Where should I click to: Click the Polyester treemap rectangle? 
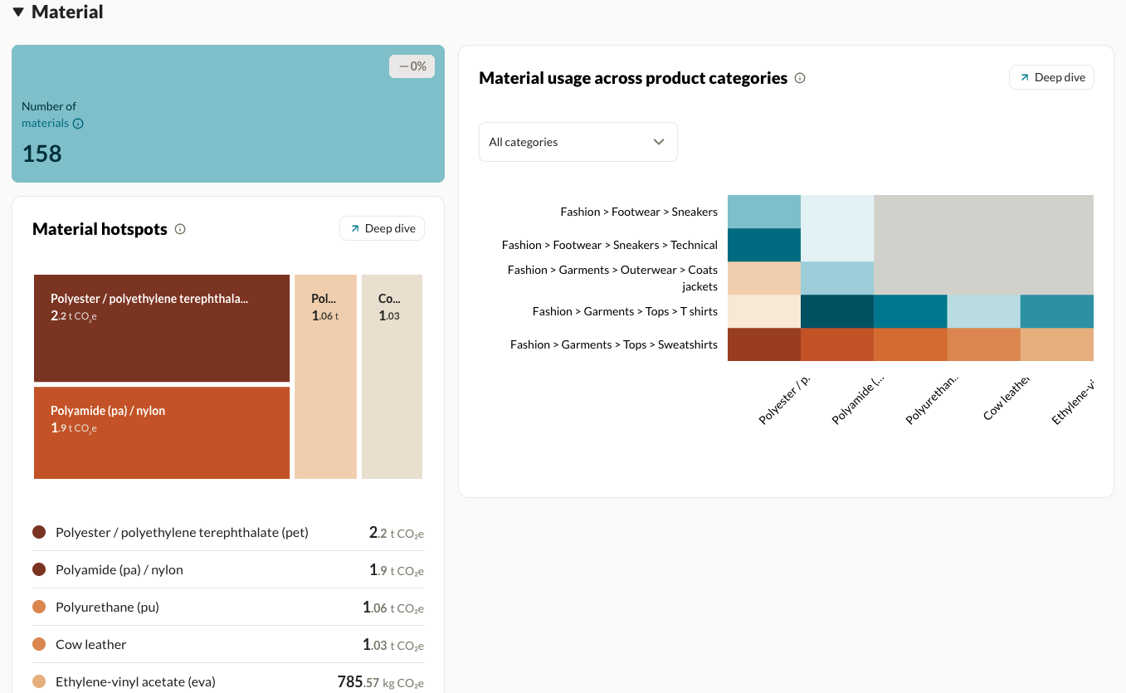[x=161, y=329]
